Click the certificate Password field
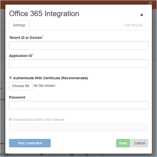Image resolution: width=157 pixels, height=157 pixels. pyautogui.click(x=79, y=105)
